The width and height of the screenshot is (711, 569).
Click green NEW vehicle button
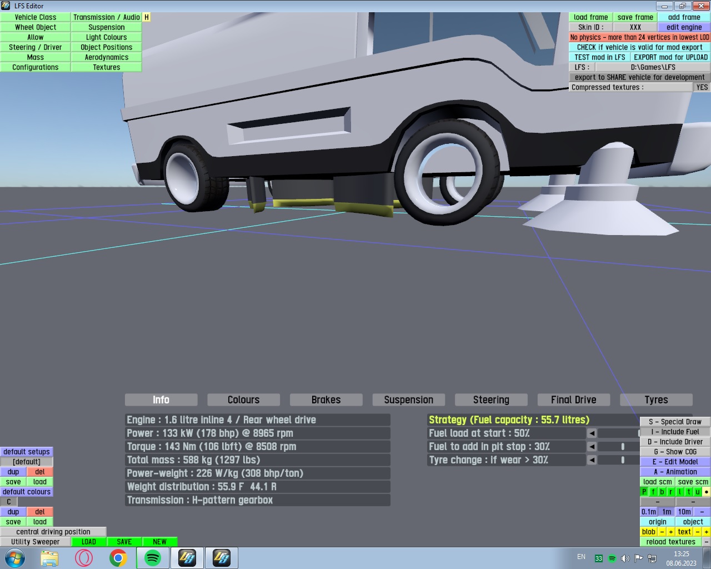click(x=160, y=542)
